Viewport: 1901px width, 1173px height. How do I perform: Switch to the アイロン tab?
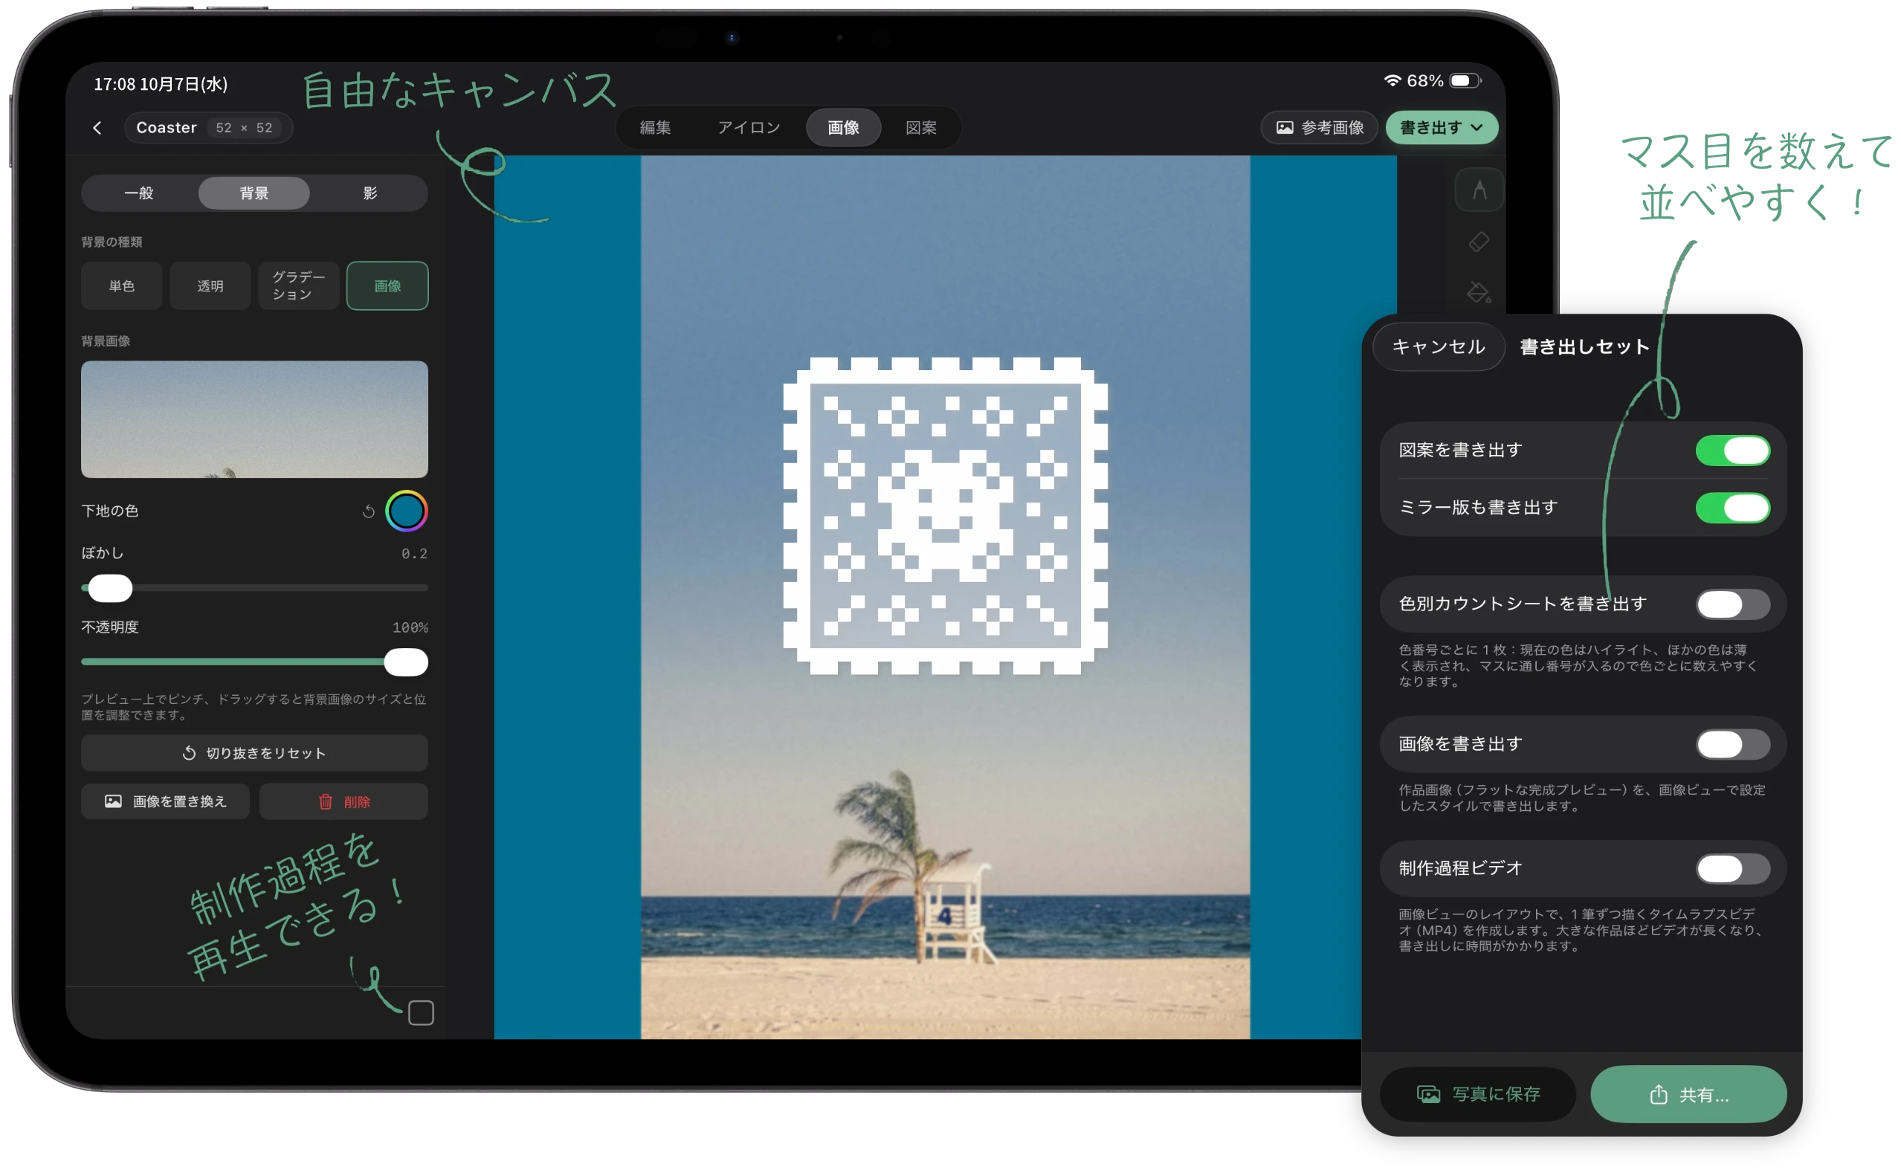coord(749,127)
